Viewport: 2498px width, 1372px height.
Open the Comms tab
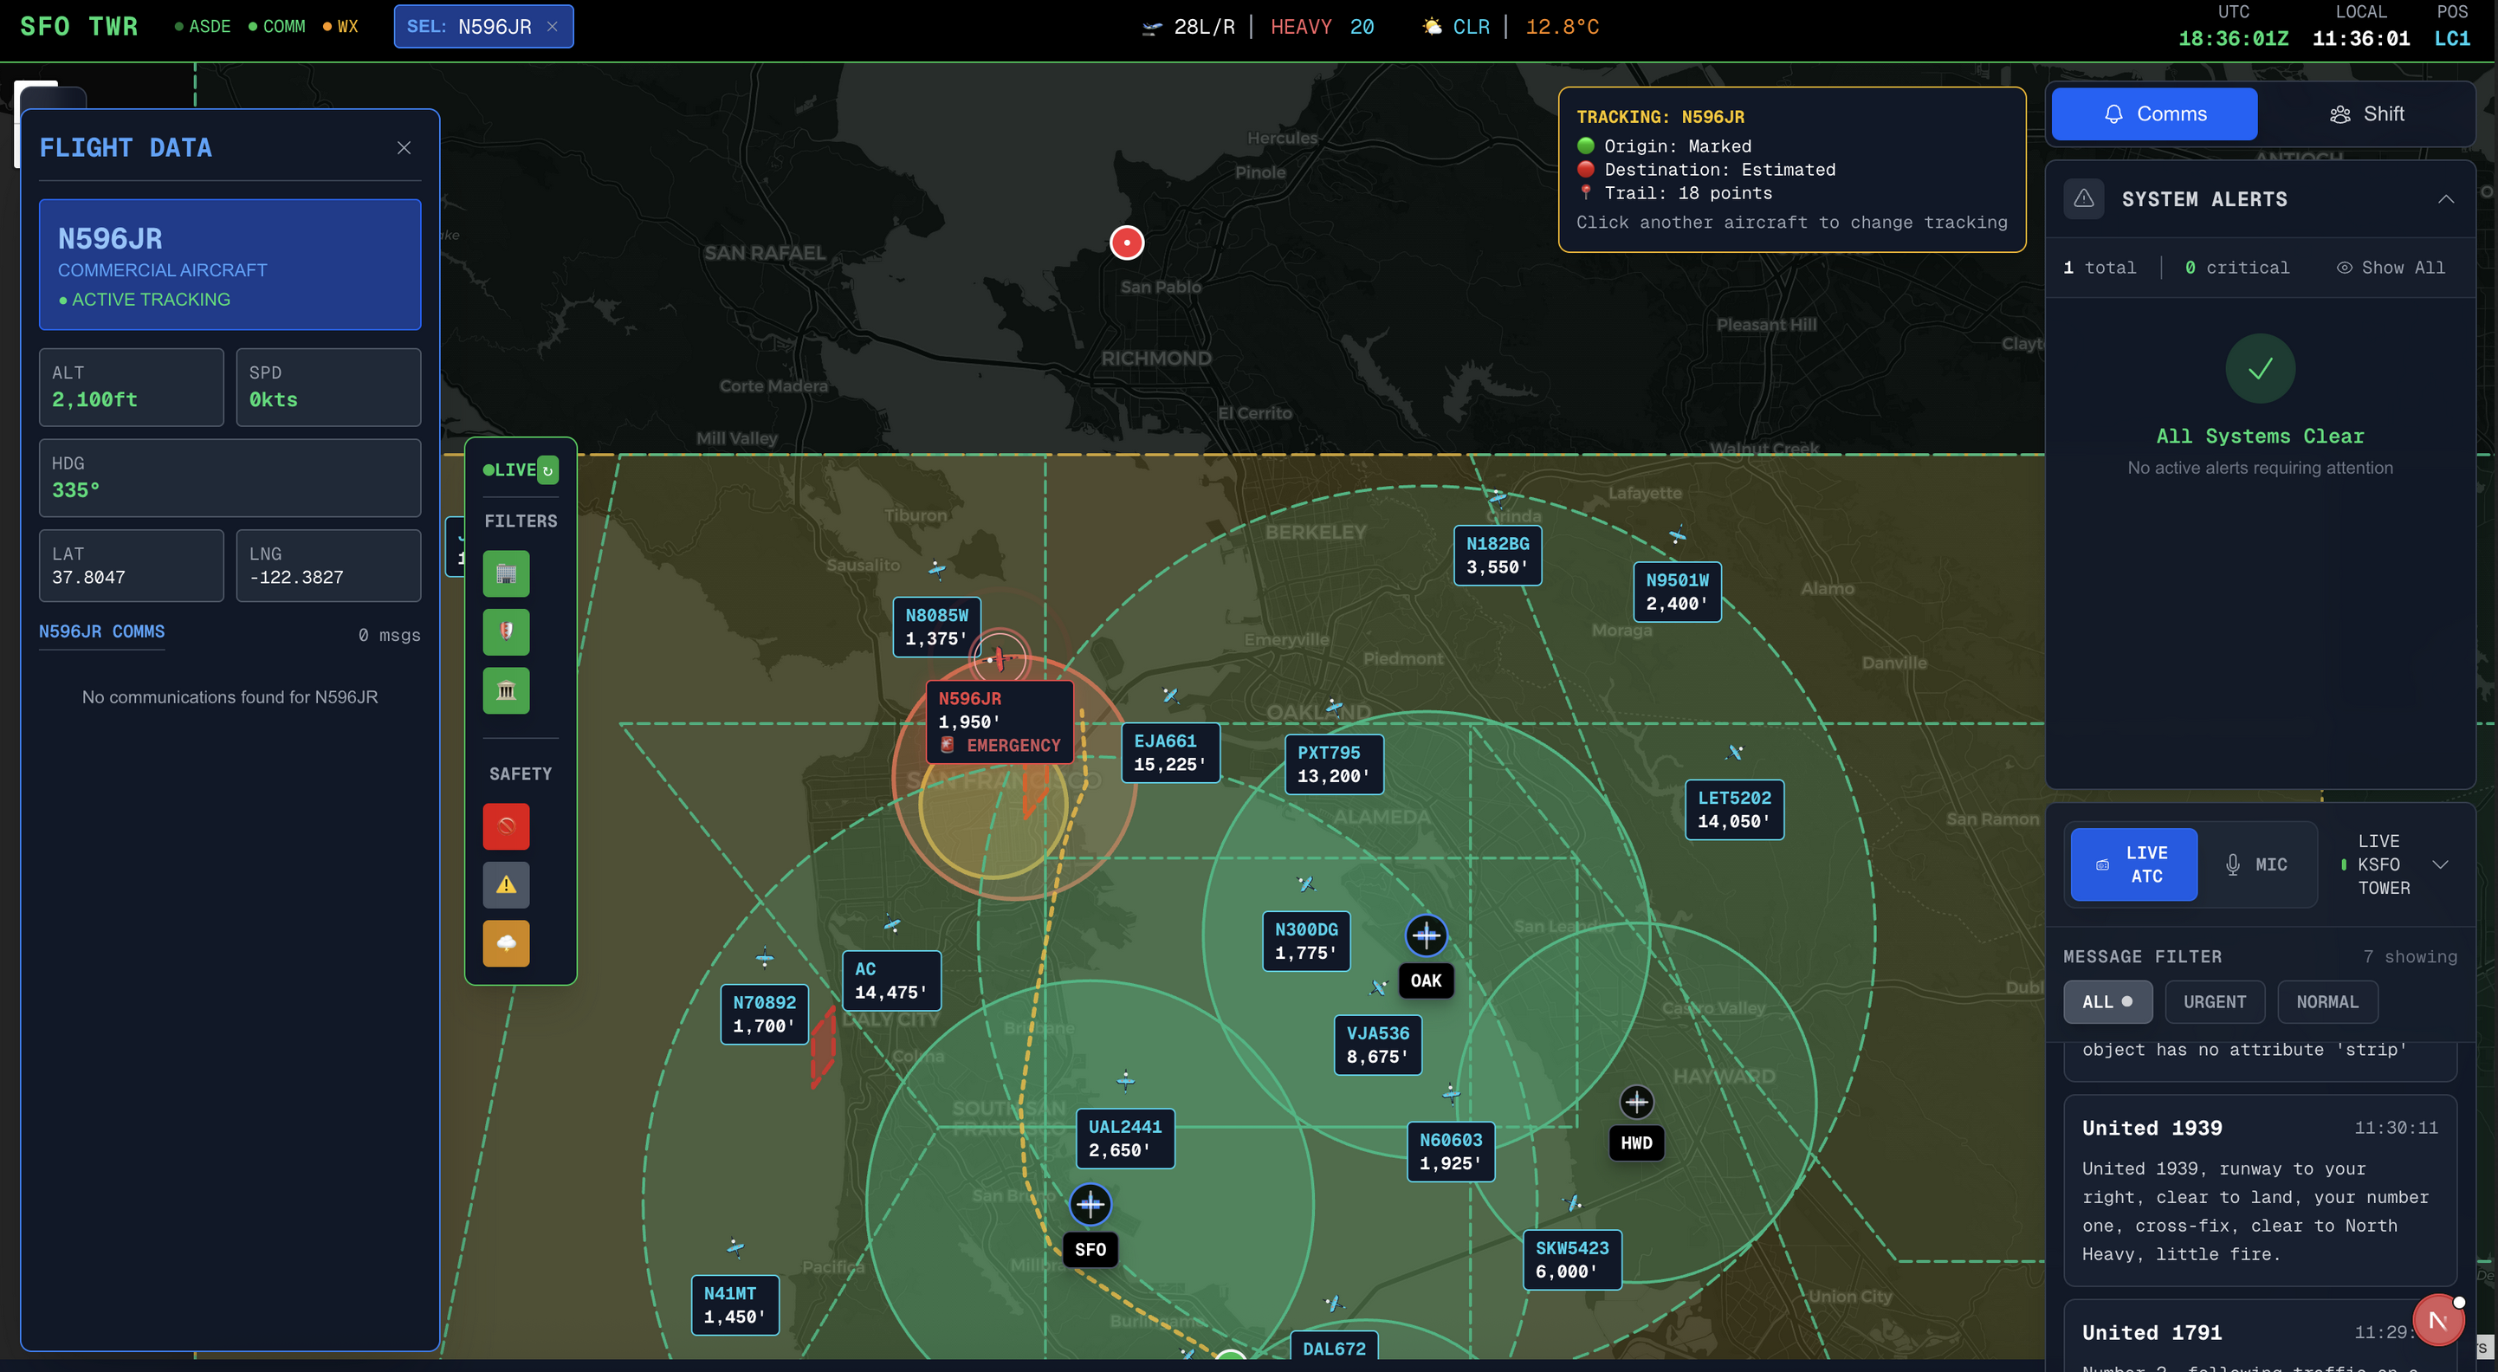[2154, 114]
